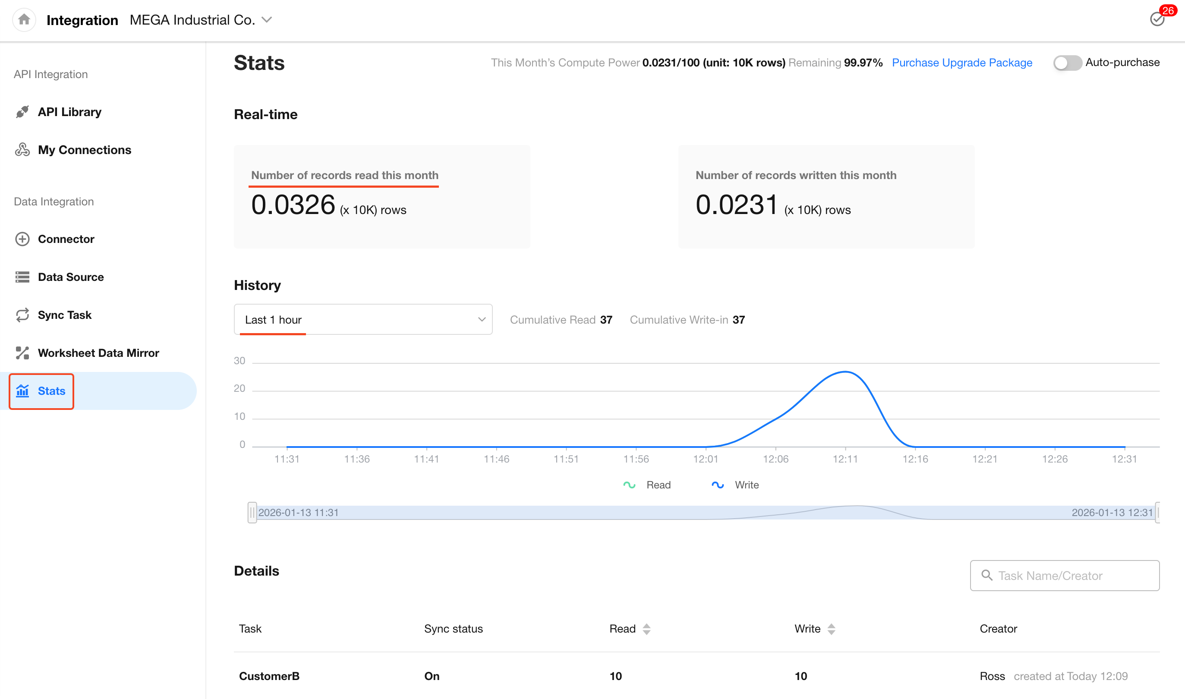Open the notifications checkmark icon with badge
This screenshot has height=699, width=1185.
(1157, 19)
